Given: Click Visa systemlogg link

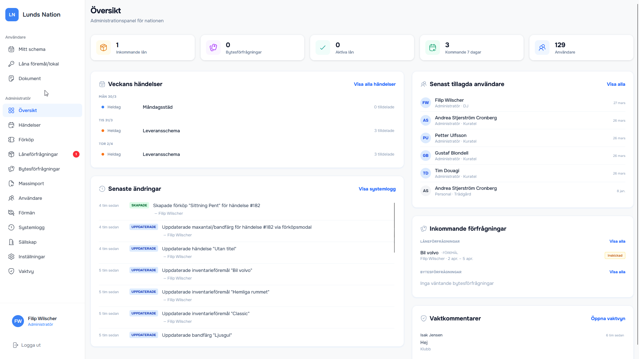Looking at the screenshot, I should click(x=377, y=189).
